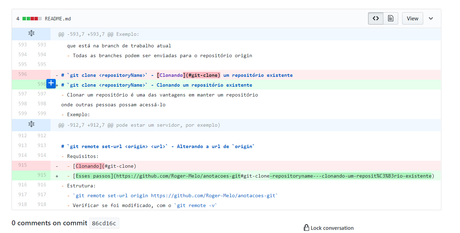The image size is (460, 233).
Task: Expand hidden lines above line 912
Action: pos(31,125)
